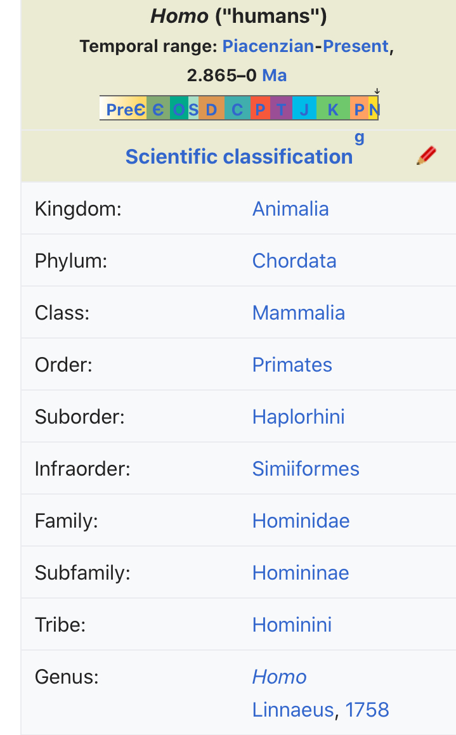This screenshot has height=735, width=456.
Task: Open the Chordata phylum link
Action: 294,261
